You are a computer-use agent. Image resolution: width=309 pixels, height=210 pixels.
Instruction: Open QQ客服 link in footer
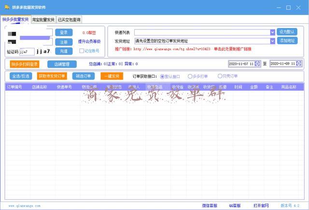point(235,206)
